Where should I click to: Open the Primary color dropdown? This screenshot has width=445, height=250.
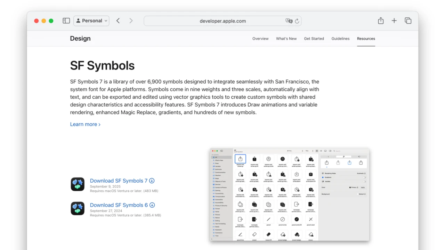354,187
